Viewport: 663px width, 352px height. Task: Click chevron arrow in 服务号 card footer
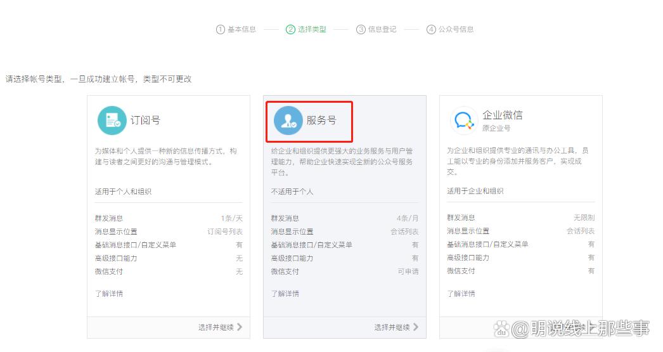click(416, 327)
